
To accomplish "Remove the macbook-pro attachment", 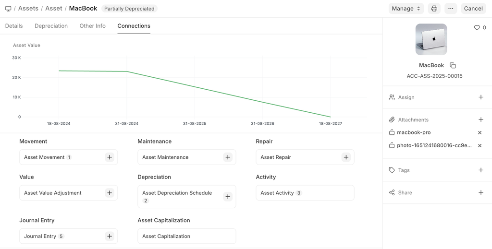I will coord(480,132).
